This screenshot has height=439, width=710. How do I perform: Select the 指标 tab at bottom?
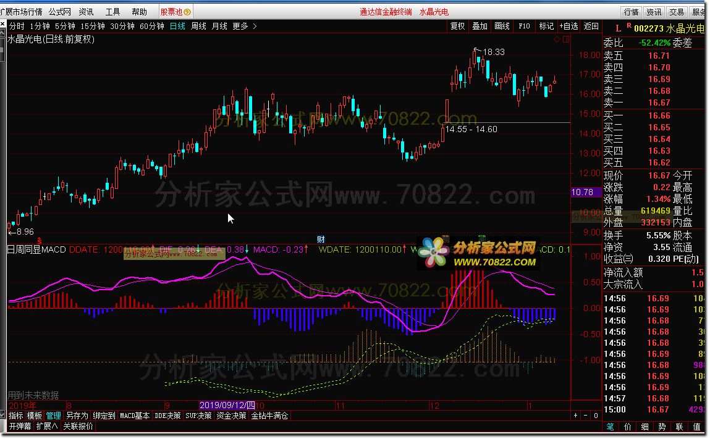point(16,416)
